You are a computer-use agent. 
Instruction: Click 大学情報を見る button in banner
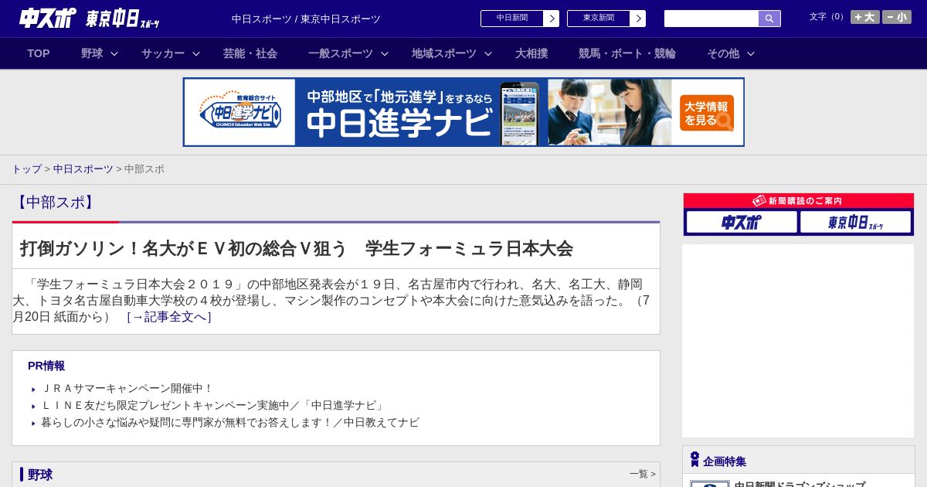pyautogui.click(x=707, y=113)
